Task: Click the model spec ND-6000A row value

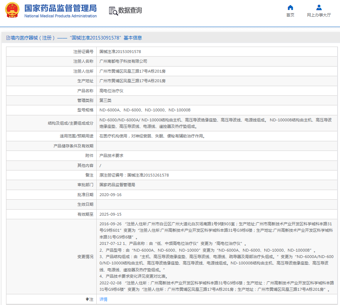Action: pos(145,110)
